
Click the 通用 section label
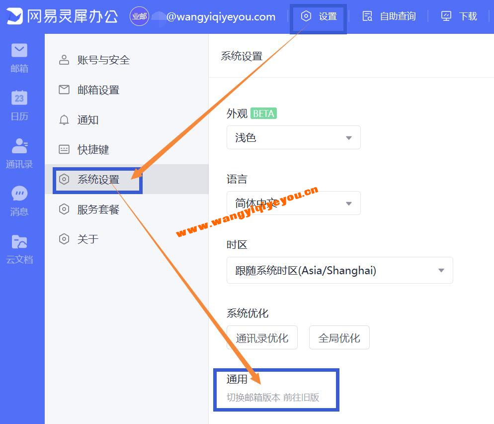[237, 379]
